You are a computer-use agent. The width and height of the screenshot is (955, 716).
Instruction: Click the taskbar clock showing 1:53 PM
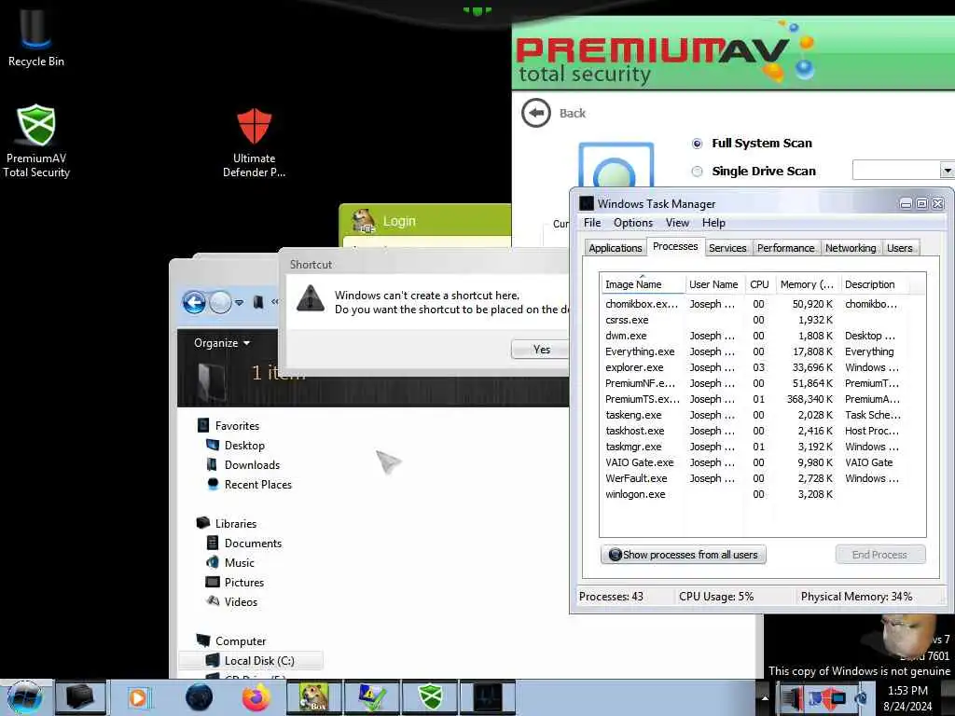(907, 698)
